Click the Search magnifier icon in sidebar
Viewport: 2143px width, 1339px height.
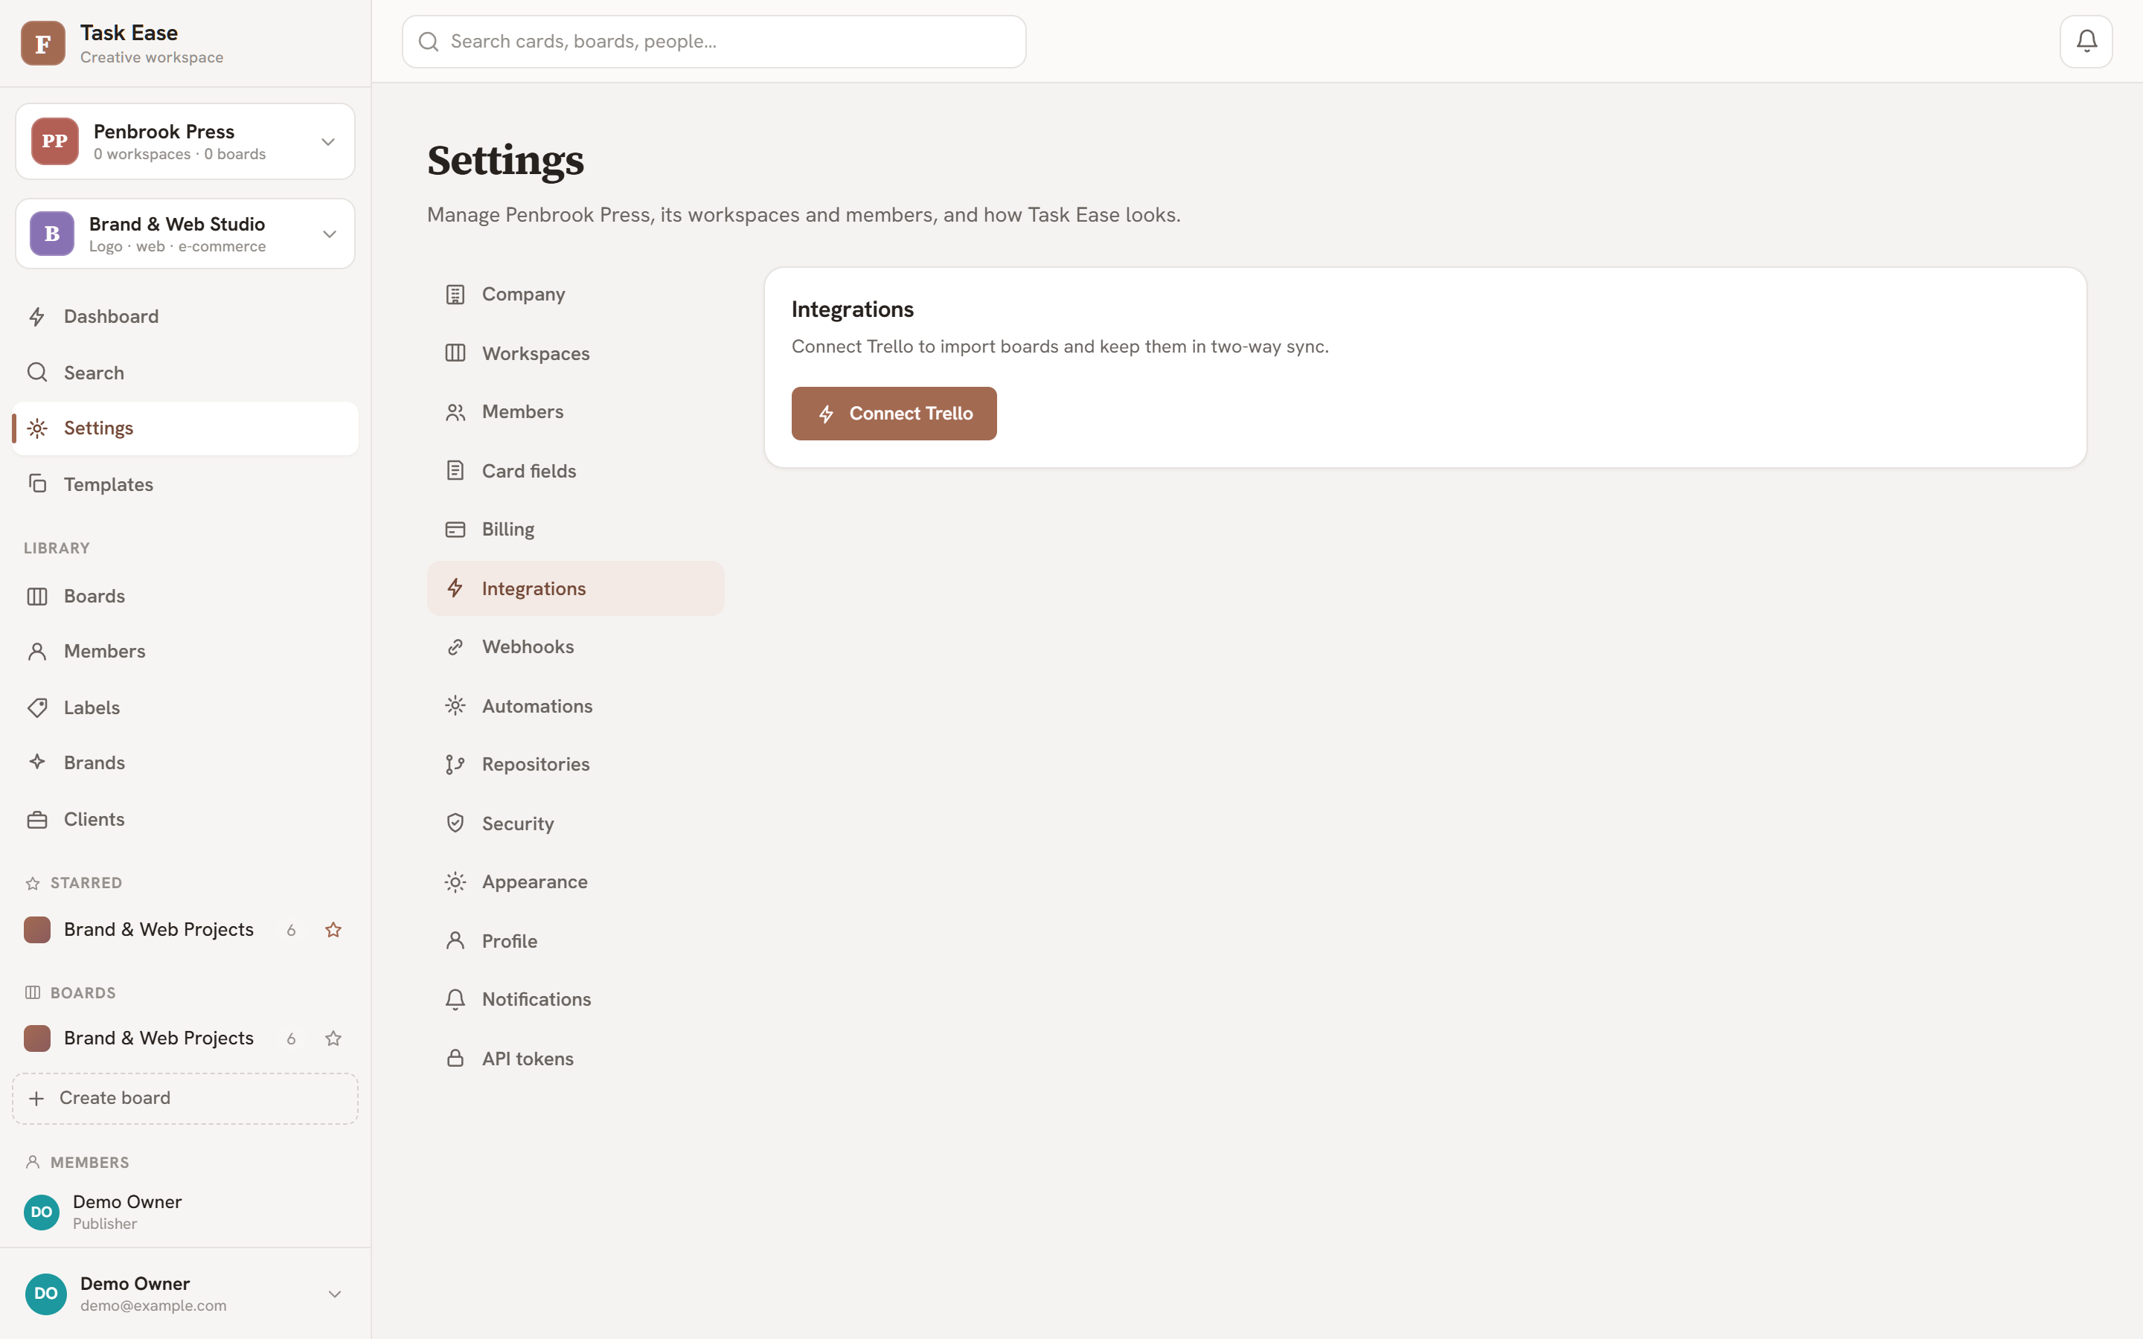(x=37, y=372)
